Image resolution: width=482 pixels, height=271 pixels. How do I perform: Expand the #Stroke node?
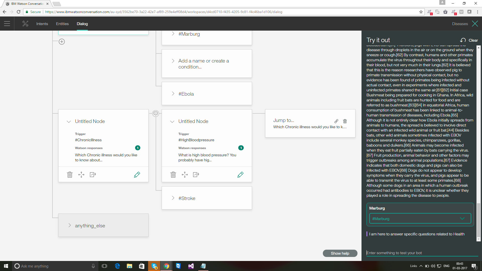pos(173,198)
